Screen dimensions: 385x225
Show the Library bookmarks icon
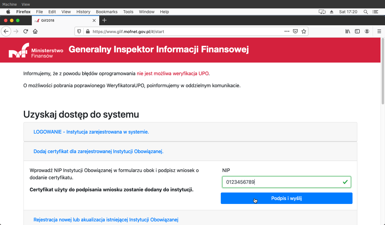pos(348,31)
